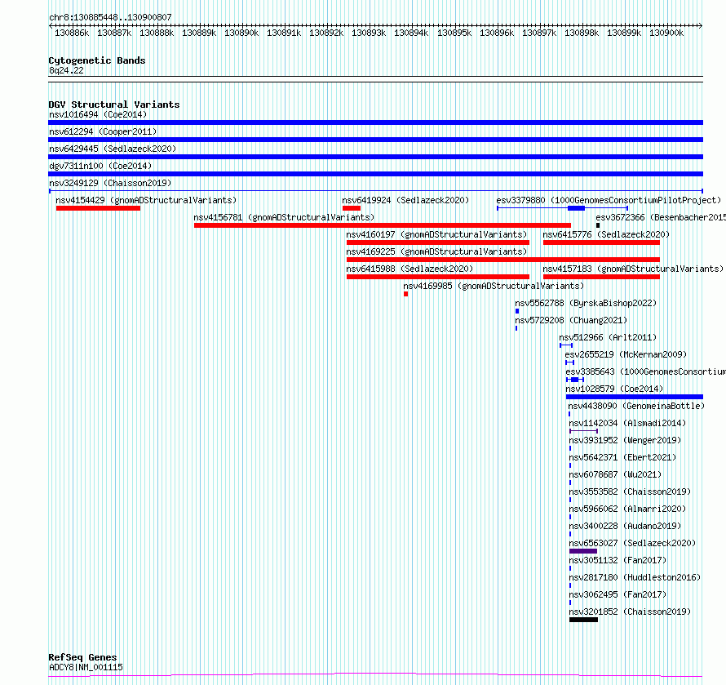
Task: Open variant esv2655219 (McKernan2009) label
Action: [x=626, y=354]
